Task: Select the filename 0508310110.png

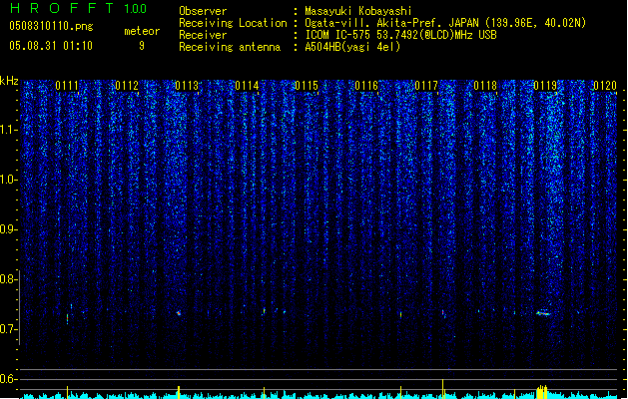Action: (x=51, y=27)
